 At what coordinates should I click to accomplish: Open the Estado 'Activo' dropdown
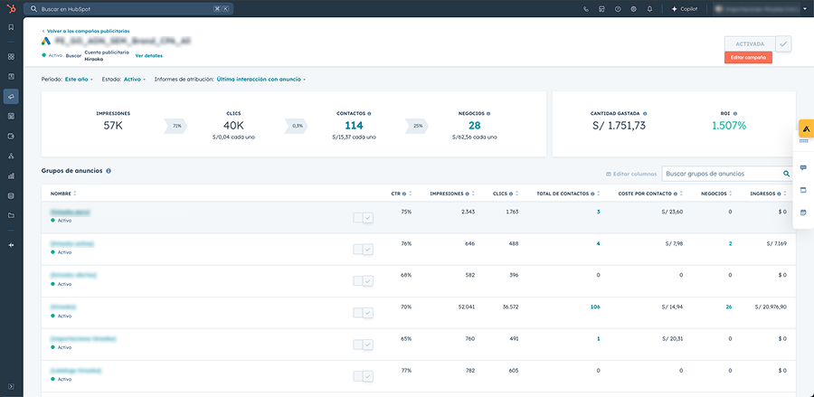point(135,80)
